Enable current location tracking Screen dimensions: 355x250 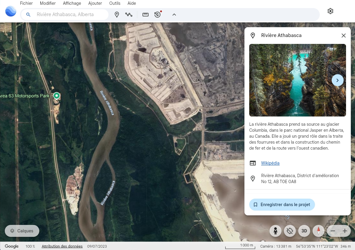(x=290, y=231)
